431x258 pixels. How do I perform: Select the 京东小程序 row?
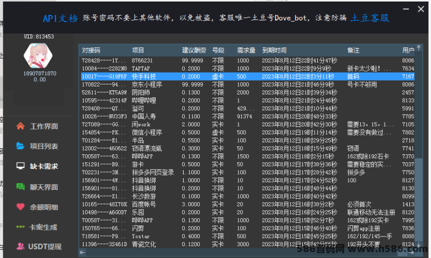pos(248,84)
